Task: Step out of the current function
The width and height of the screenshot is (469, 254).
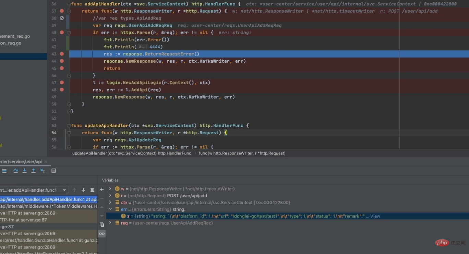Action: 33,170
